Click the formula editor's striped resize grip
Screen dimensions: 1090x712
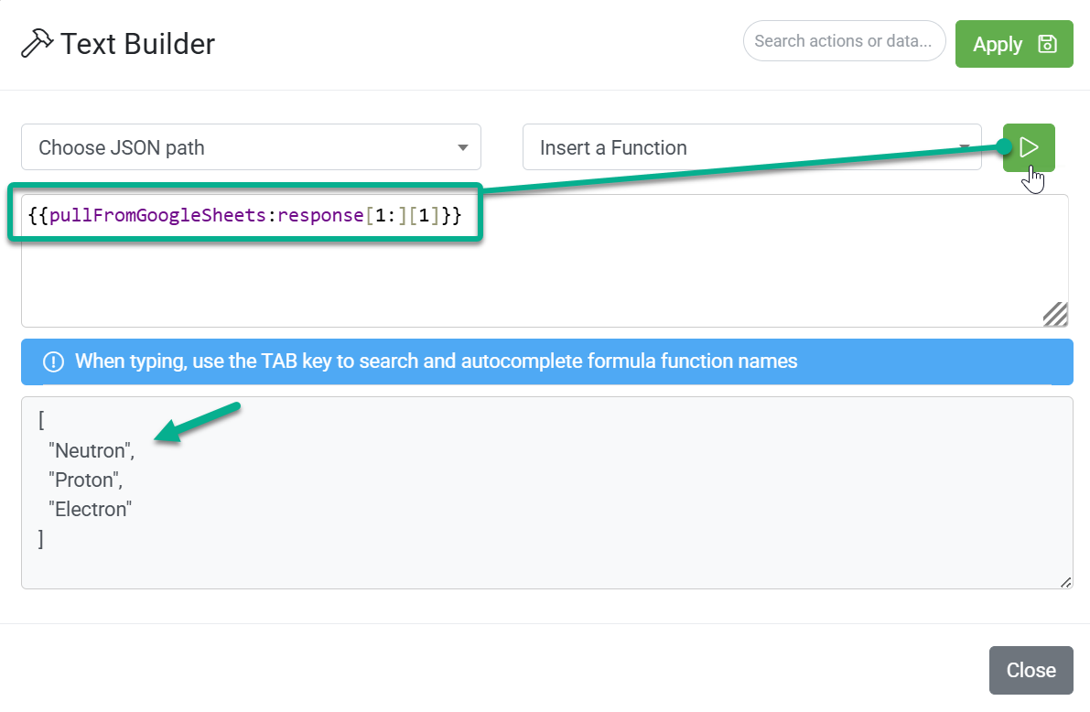pyautogui.click(x=1054, y=314)
